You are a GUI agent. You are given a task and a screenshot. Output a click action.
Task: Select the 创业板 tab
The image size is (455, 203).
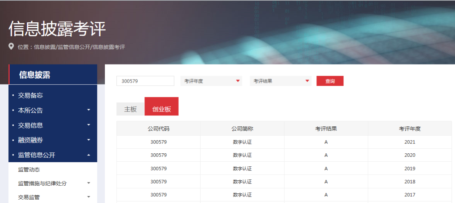[161, 109]
